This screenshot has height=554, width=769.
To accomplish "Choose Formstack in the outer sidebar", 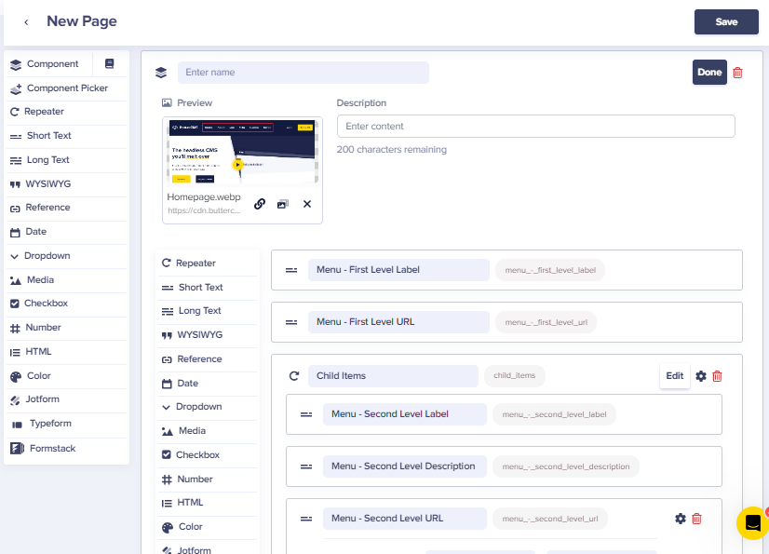I will 67,449.
